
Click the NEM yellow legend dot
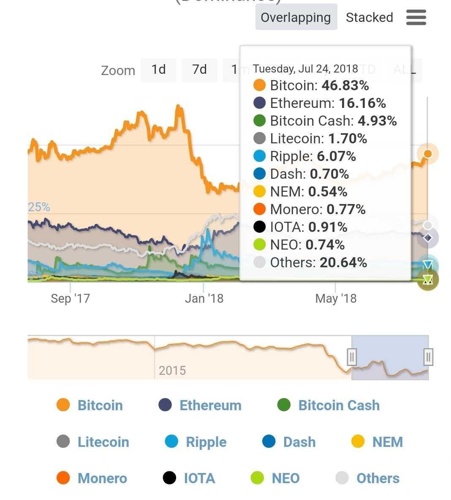click(x=358, y=442)
